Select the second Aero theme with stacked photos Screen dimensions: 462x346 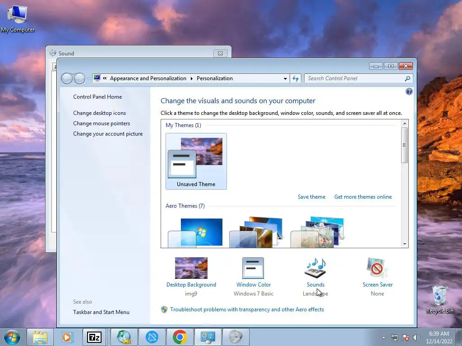click(x=256, y=232)
